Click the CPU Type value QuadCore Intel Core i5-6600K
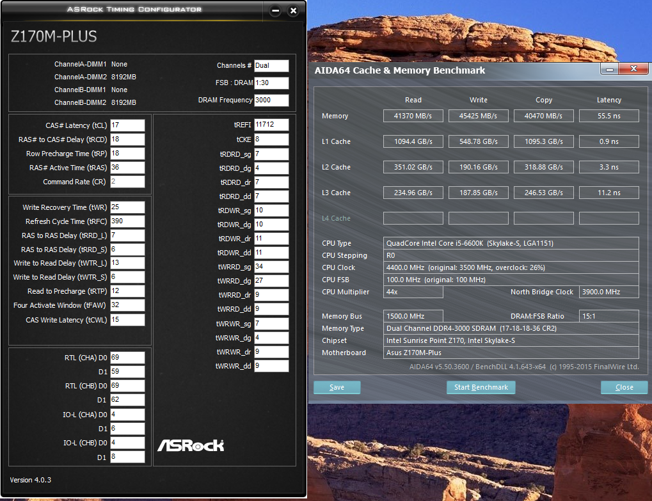This screenshot has width=652, height=501. (511, 243)
